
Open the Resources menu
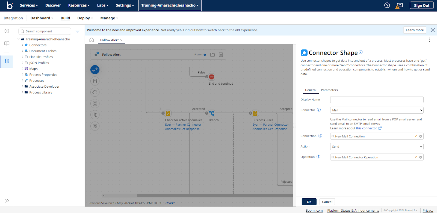pyautogui.click(x=79, y=5)
